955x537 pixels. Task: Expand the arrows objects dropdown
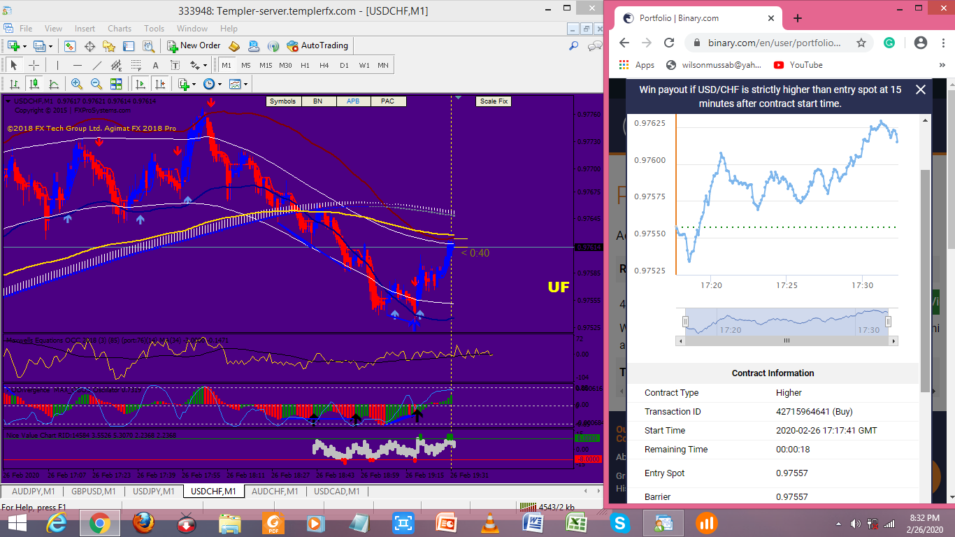click(x=205, y=66)
